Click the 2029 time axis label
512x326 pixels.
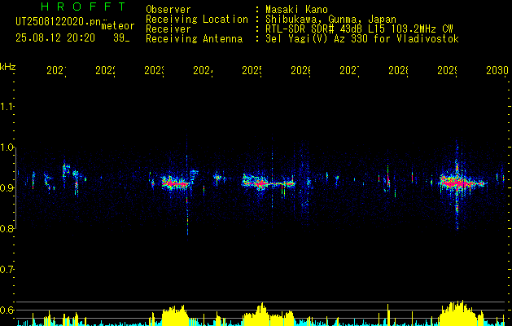pos(448,70)
